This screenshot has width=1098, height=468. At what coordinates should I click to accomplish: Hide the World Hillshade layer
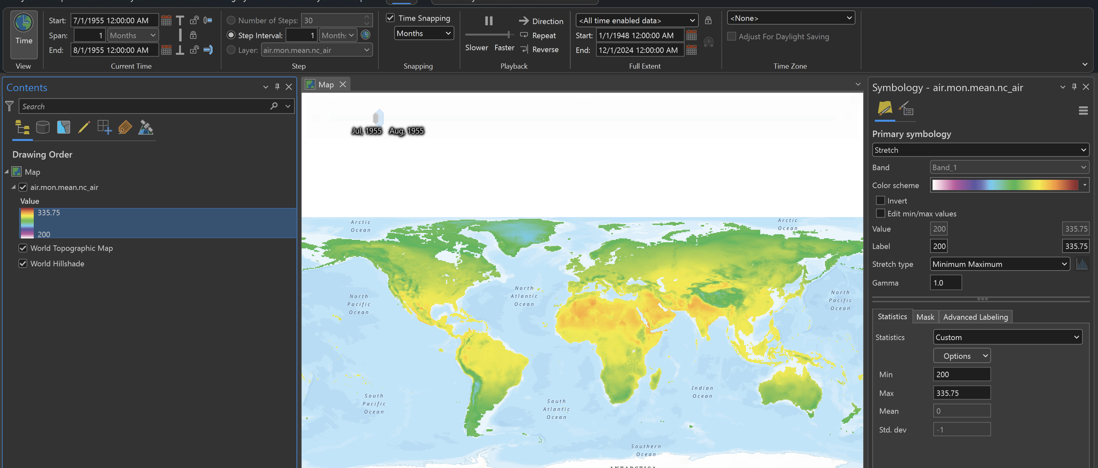pyautogui.click(x=23, y=264)
